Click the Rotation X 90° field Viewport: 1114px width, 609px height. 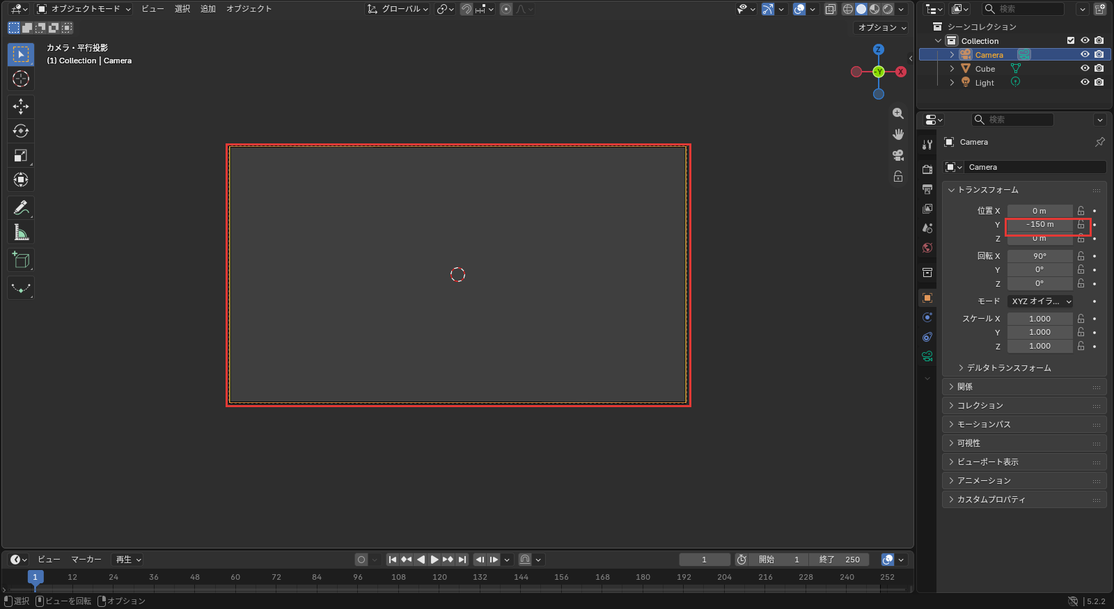1040,256
